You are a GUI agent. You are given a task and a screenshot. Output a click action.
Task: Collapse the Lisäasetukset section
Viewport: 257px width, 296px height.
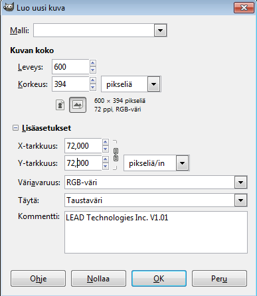[15, 128]
